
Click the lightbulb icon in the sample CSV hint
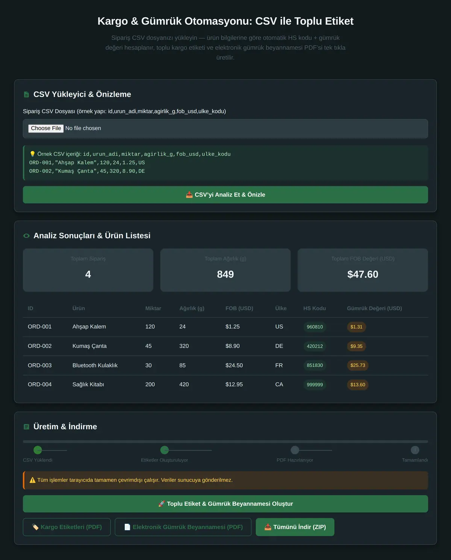click(32, 154)
